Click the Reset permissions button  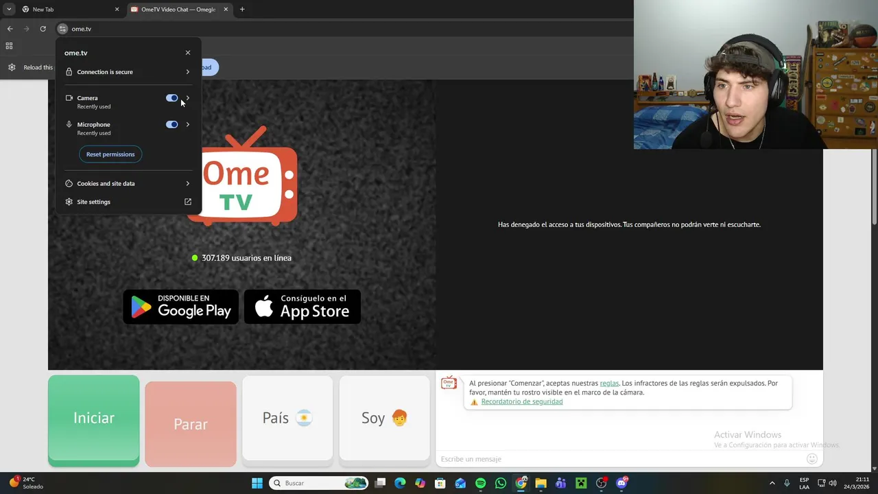pyautogui.click(x=110, y=154)
